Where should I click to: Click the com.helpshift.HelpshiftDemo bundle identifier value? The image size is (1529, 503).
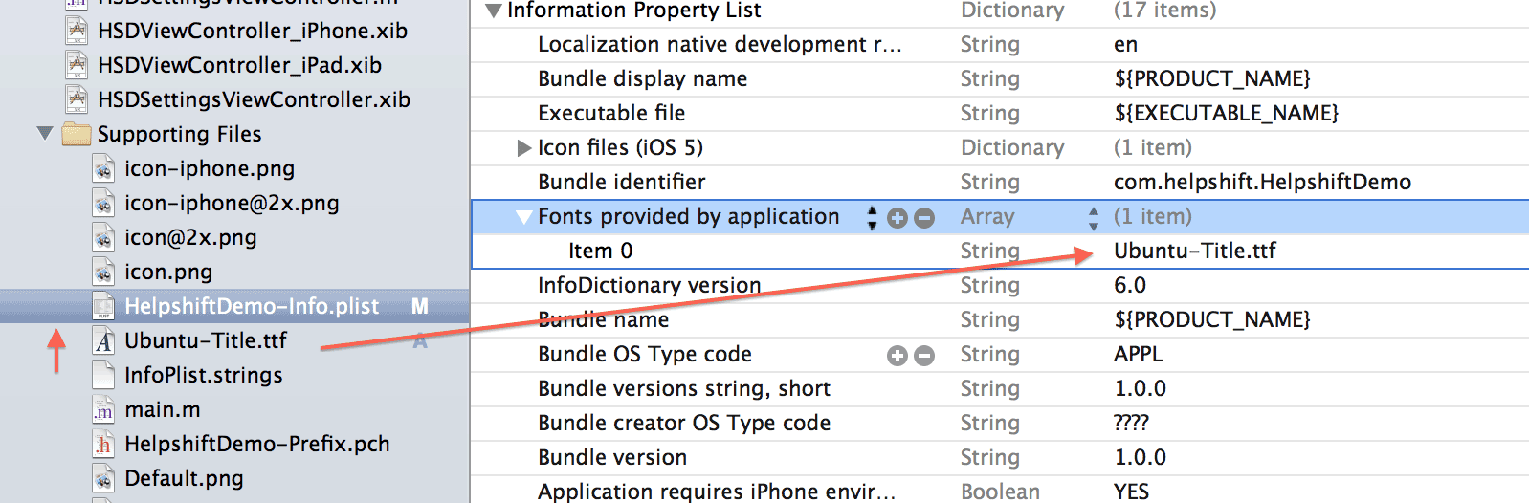(x=1261, y=182)
